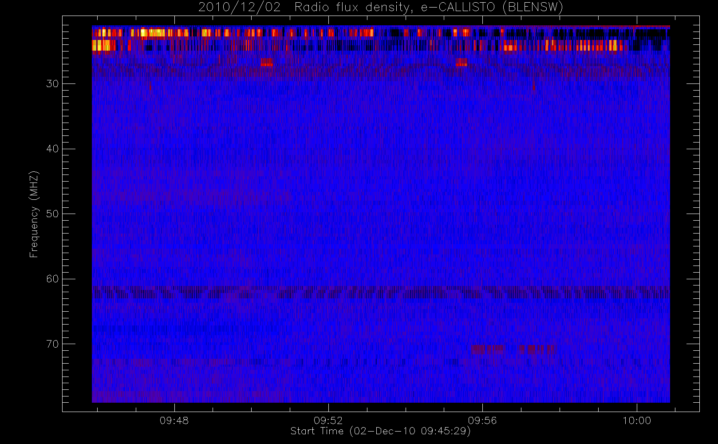Click the '40' frequency tick label
The image size is (718, 444).
(52, 149)
